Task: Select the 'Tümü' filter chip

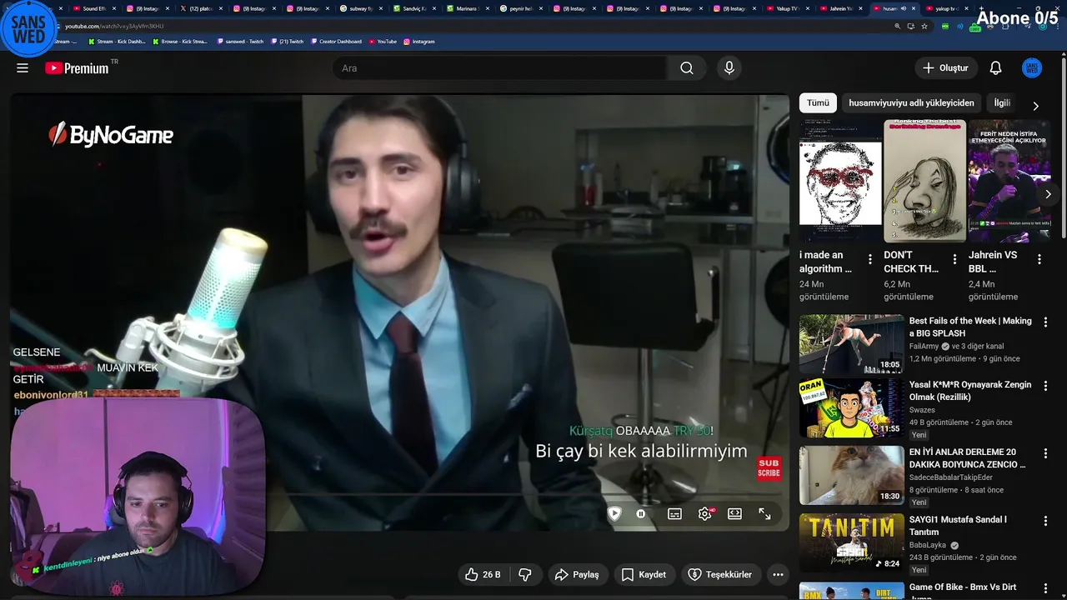Action: 818,103
